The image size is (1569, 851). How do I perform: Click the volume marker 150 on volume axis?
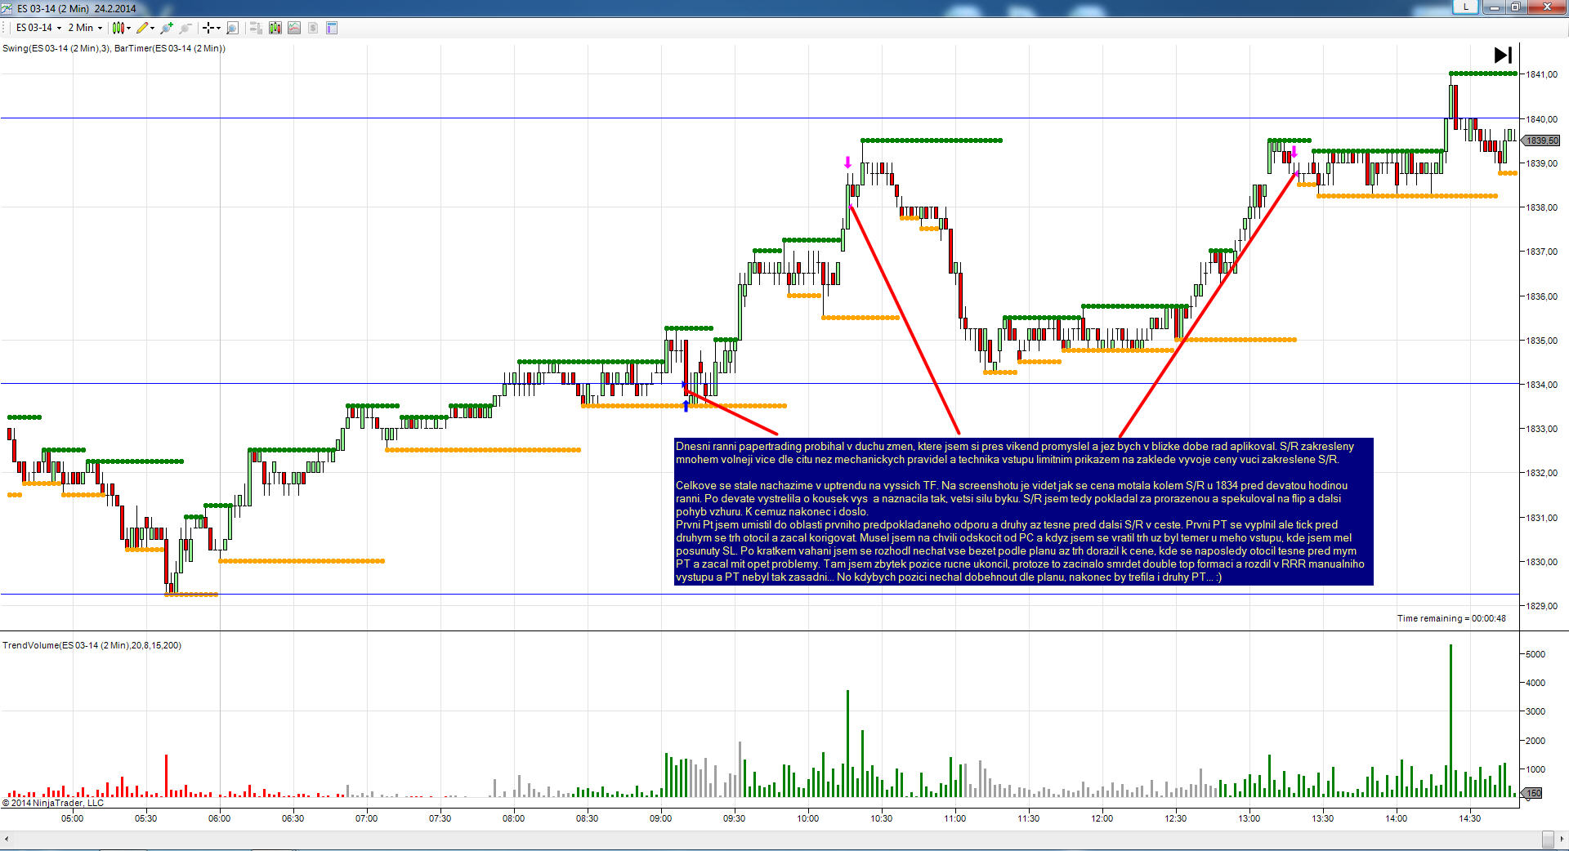1533,793
